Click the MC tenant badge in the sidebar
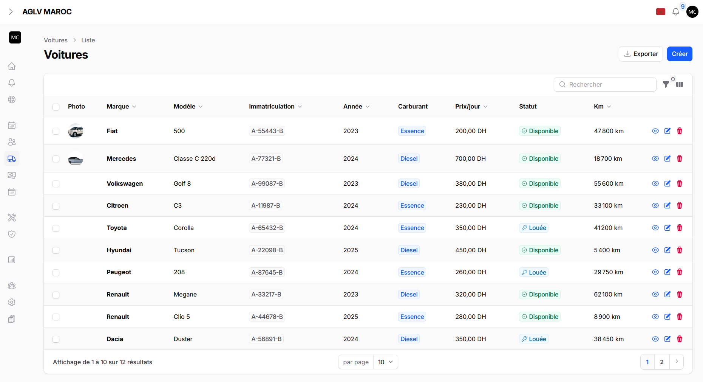The height and width of the screenshot is (382, 703). coord(15,37)
